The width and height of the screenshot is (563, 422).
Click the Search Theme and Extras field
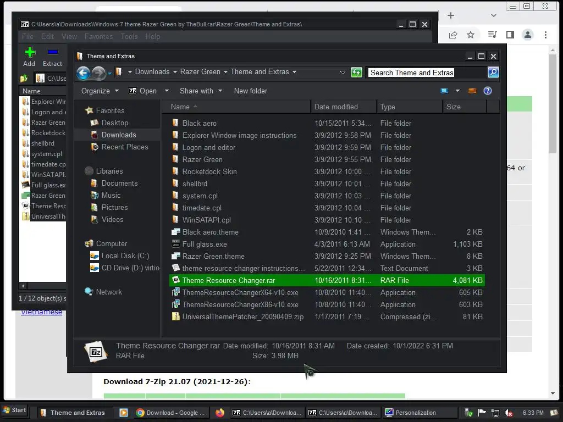427,73
